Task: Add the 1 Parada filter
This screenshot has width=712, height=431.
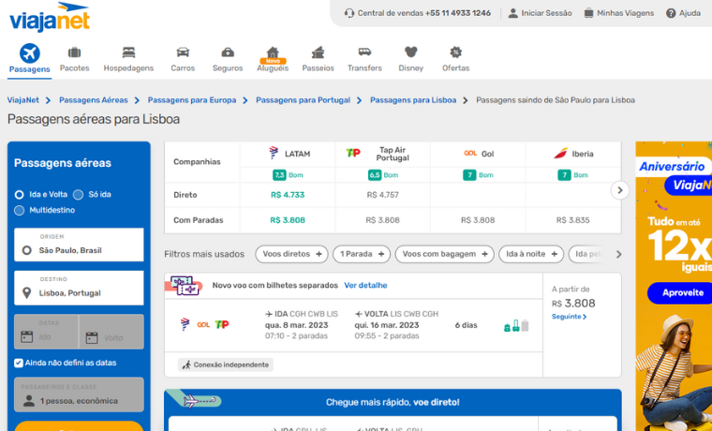Action: (362, 254)
